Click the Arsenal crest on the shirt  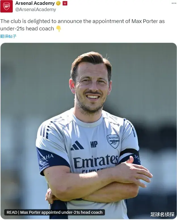tap(113, 141)
